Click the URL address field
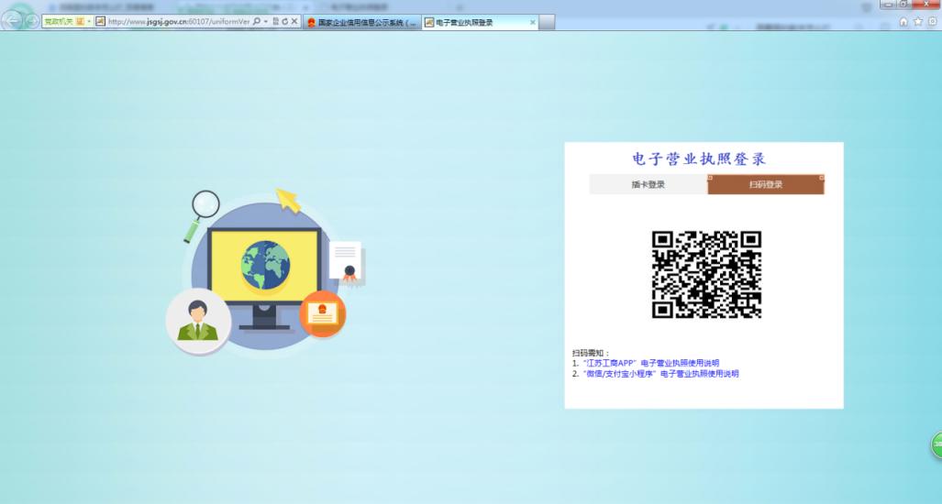Screen dimensions: 942x504 coord(179,22)
